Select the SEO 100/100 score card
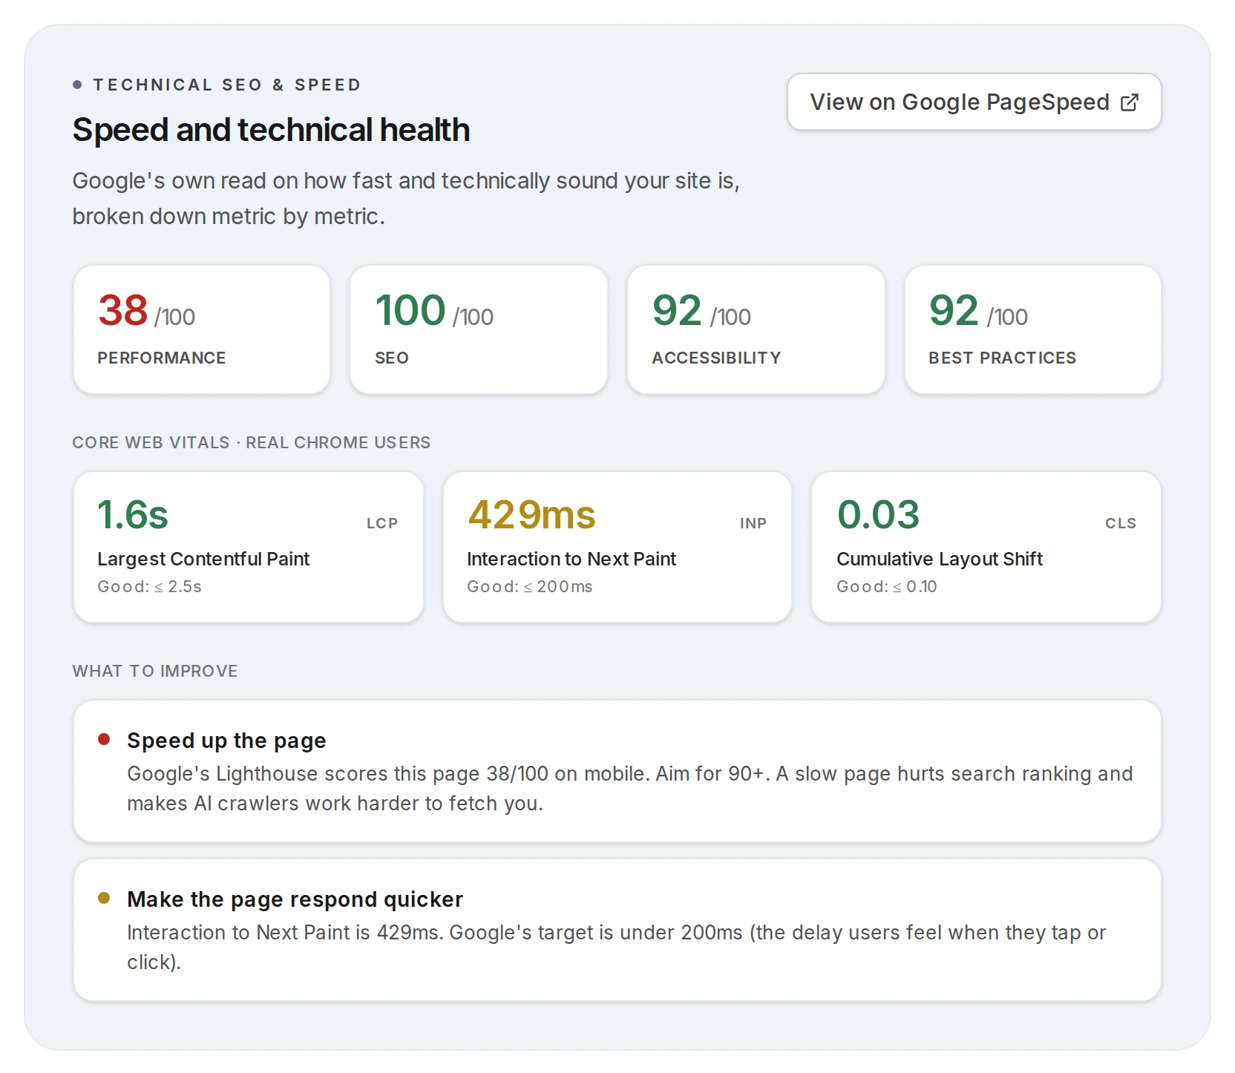This screenshot has height=1073, width=1235. tap(479, 329)
